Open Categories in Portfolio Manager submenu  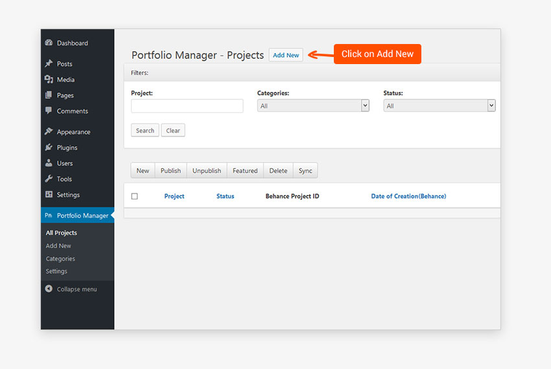[x=60, y=259]
